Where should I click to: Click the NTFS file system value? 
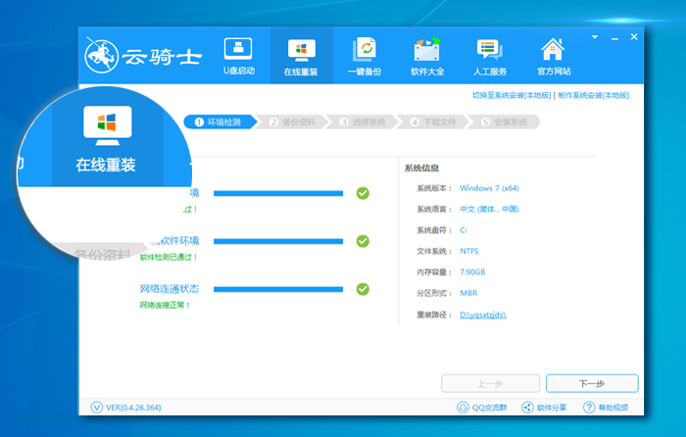469,251
